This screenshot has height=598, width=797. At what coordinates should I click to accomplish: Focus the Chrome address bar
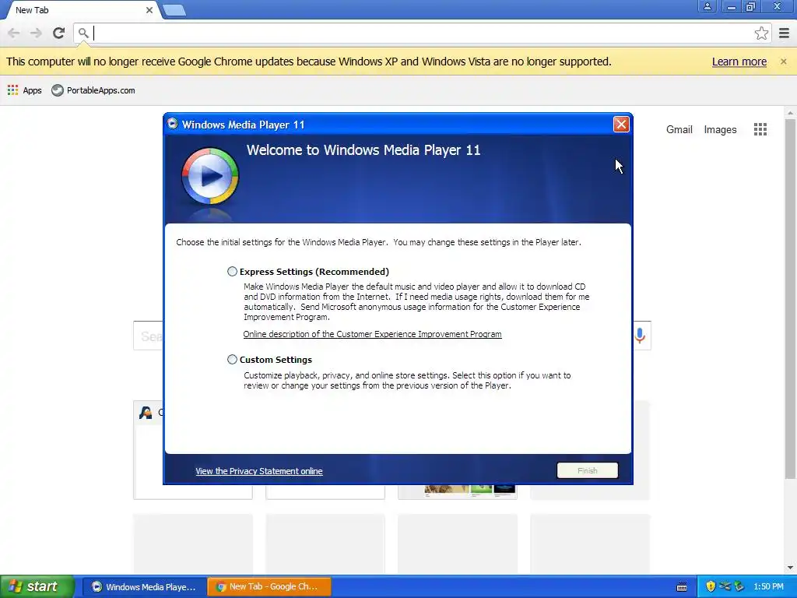point(422,33)
